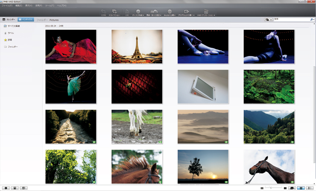Select all images (すべての画像) in sidebar
The image size is (316, 191).
[x=13, y=26]
